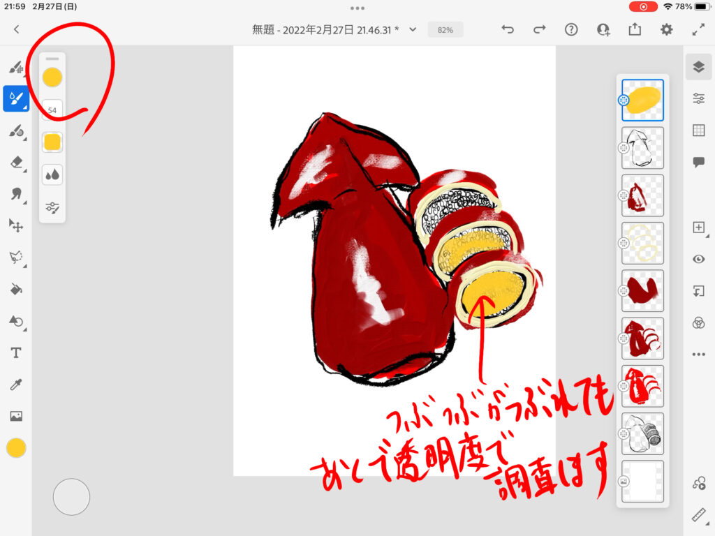Image resolution: width=715 pixels, height=536 pixels.
Task: Pick the Smudge tool
Action: point(15,193)
